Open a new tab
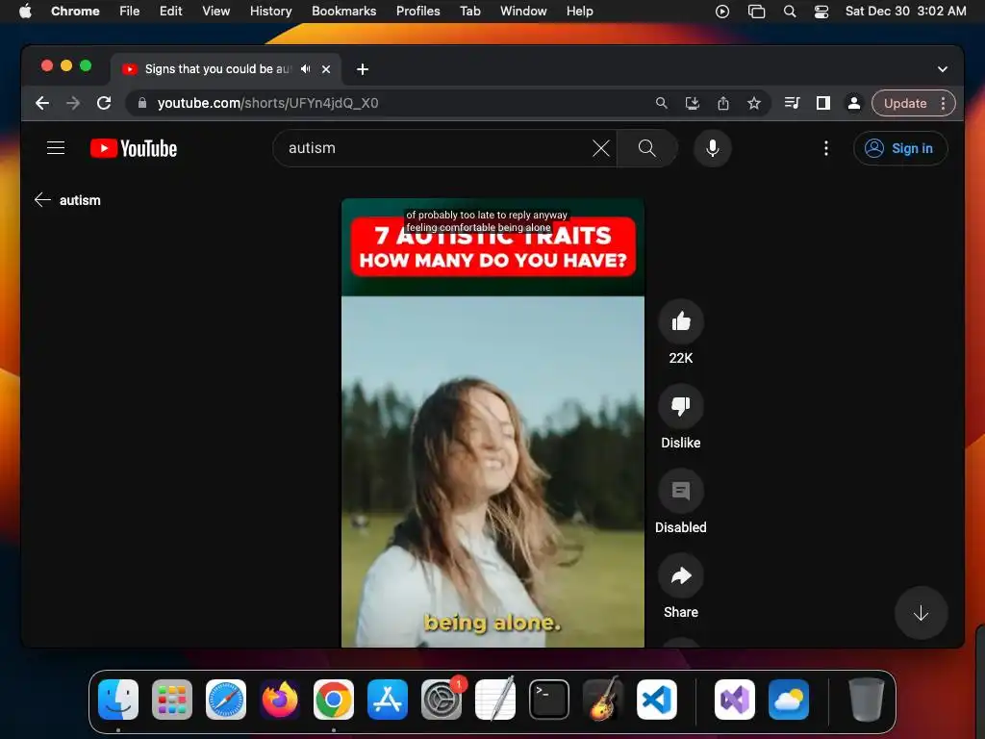 coord(363,69)
